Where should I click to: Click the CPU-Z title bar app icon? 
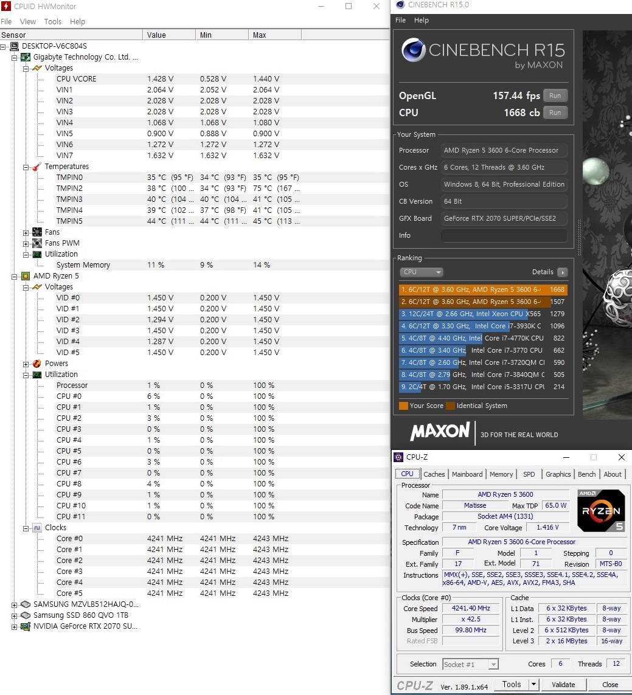coord(398,457)
